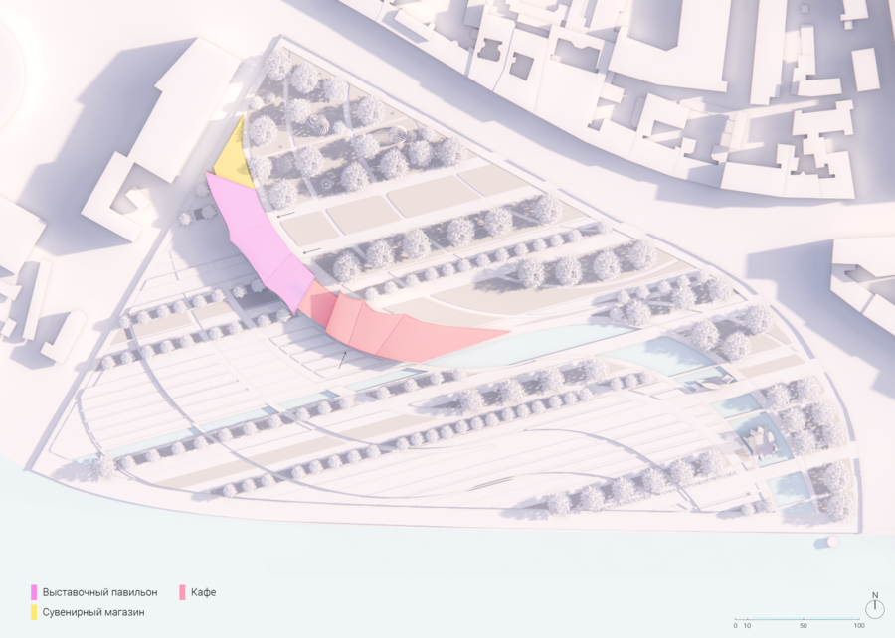Click the pink Выставочный павильон legend swatch
This screenshot has width=895, height=638.
pos(34,592)
